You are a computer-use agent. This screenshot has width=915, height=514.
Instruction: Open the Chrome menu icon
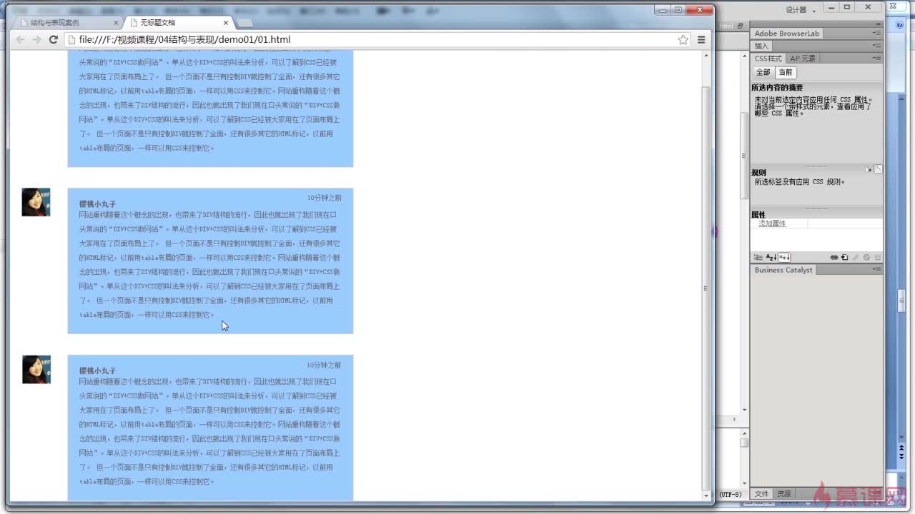701,40
